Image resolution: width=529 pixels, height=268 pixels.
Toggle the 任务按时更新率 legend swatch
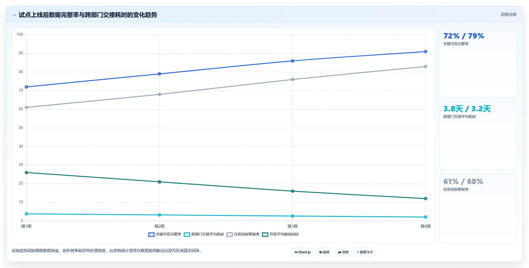(229, 235)
